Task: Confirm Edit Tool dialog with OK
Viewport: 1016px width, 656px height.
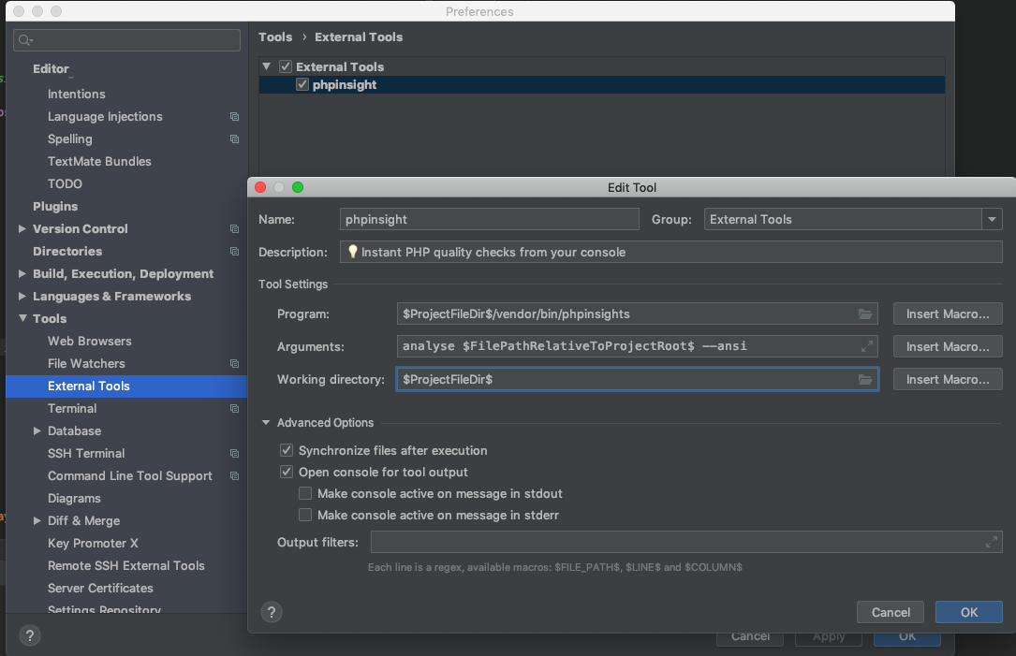Action: click(968, 612)
